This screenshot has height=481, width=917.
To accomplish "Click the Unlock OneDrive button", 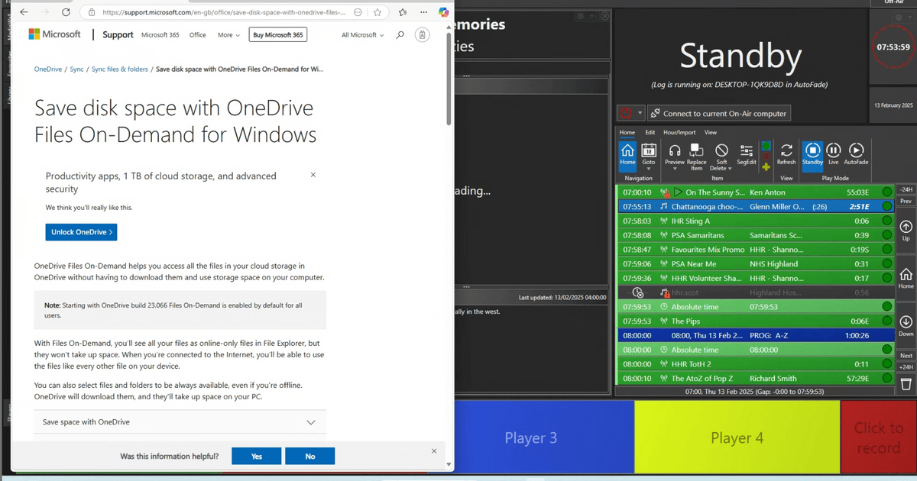I will pyautogui.click(x=81, y=232).
